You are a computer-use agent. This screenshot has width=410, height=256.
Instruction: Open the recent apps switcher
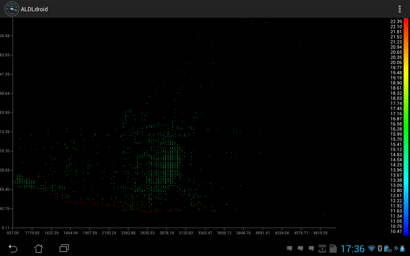[64, 248]
